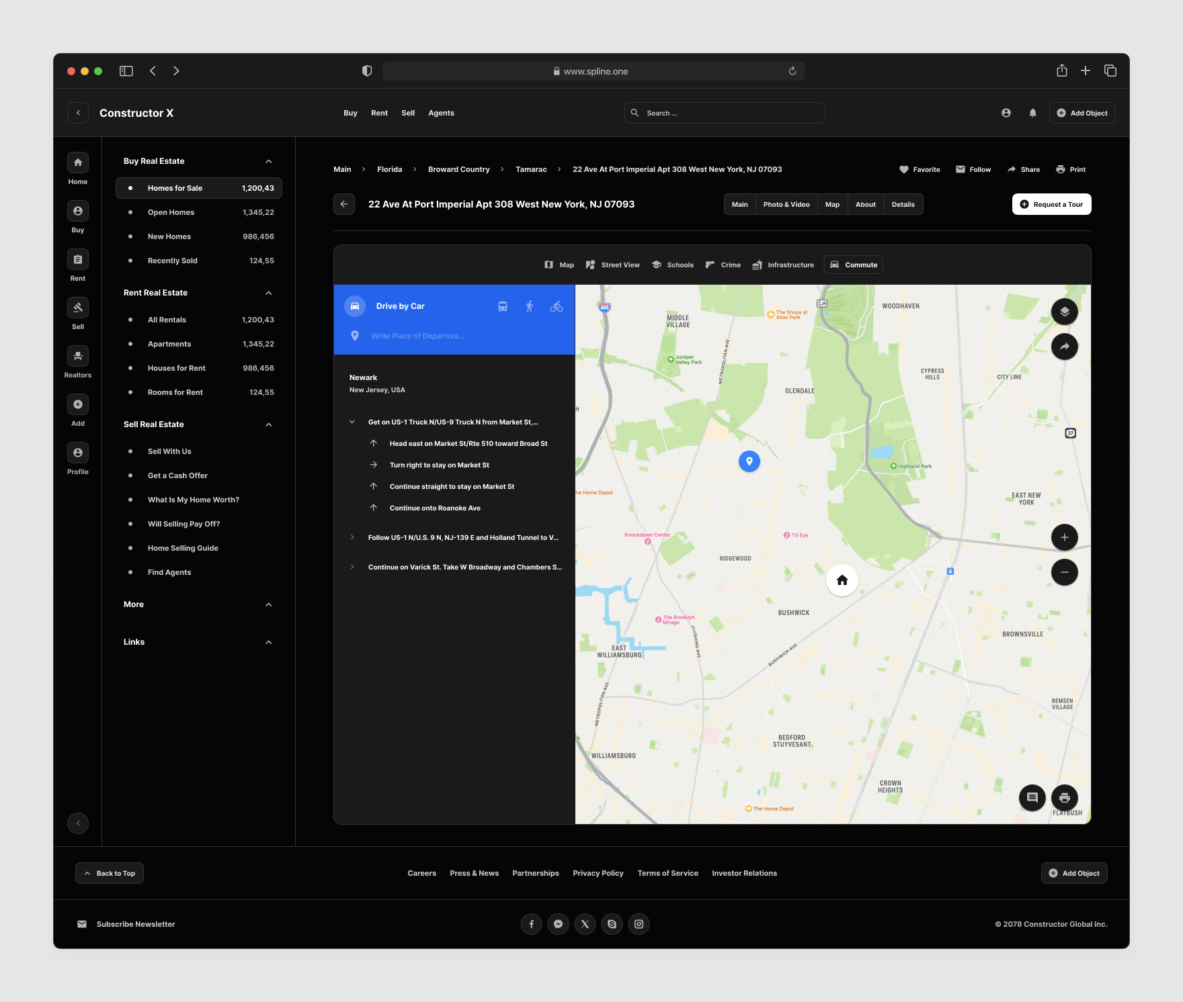Select public transit bus mode icon
Screen dimensions: 1183x1002
[x=503, y=306]
